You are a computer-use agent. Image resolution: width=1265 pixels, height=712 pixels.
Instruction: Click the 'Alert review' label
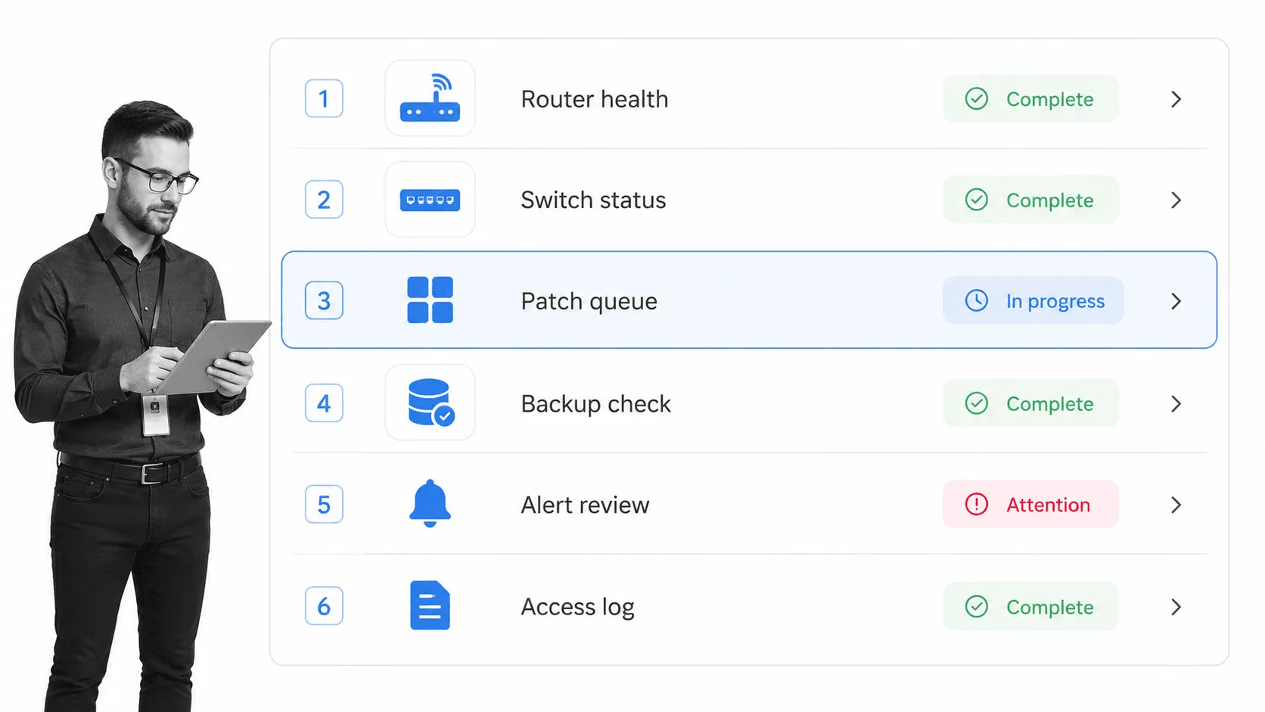pyautogui.click(x=585, y=505)
